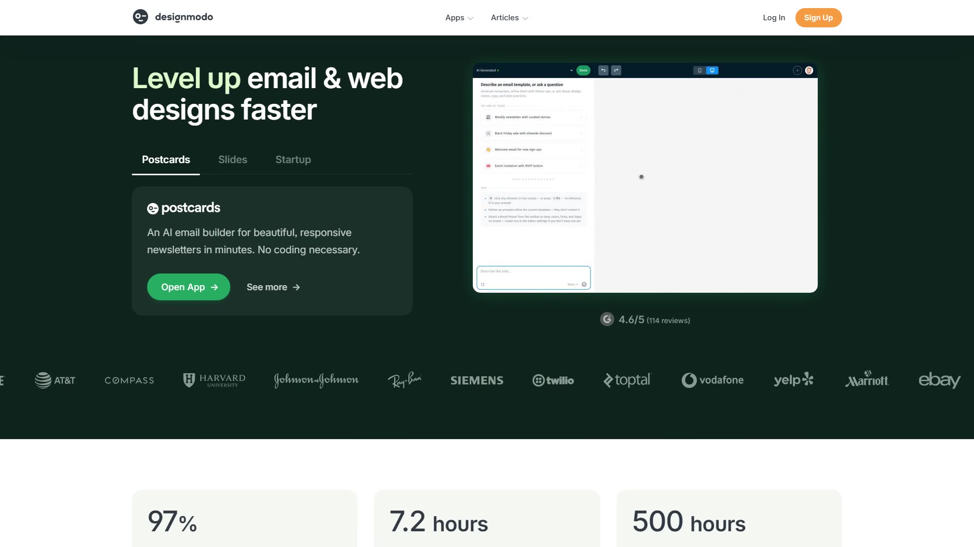Click the 7.2 hours statistic card

487,519
